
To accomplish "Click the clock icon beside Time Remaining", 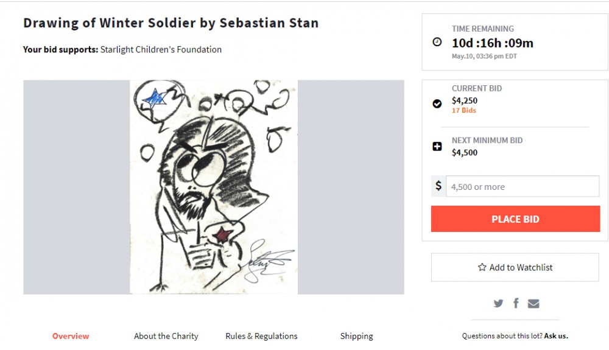I will [437, 42].
